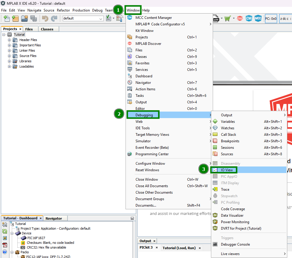Expand the Loadables folder

(x=9, y=67)
